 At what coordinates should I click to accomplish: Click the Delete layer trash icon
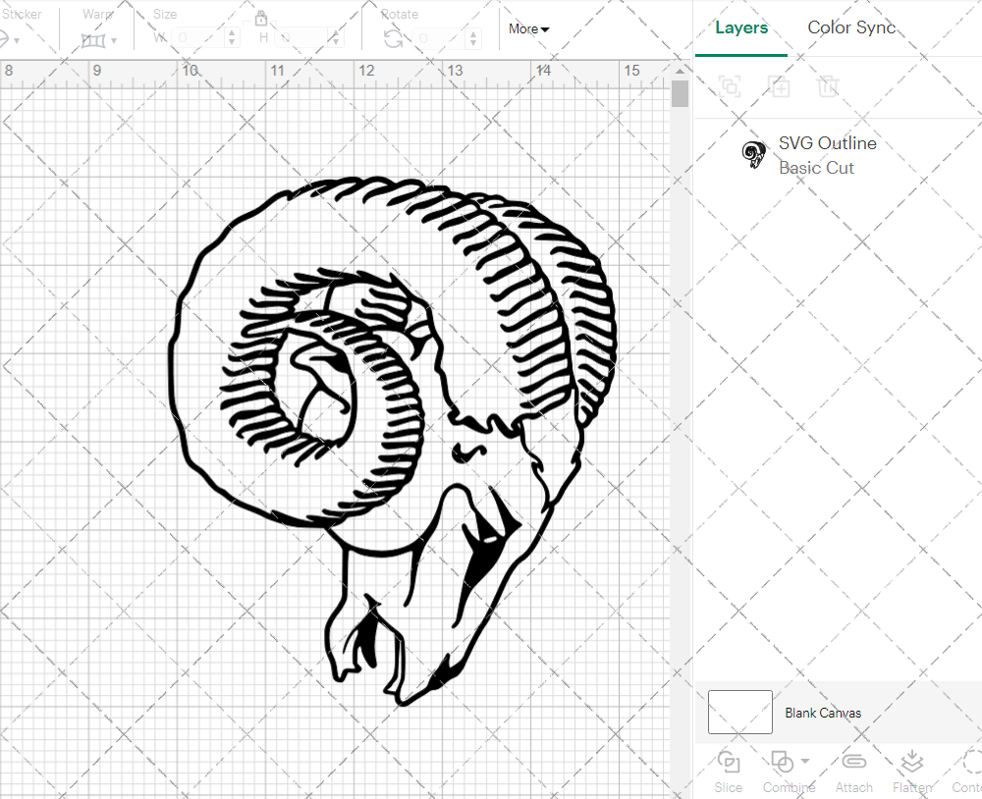click(x=828, y=85)
